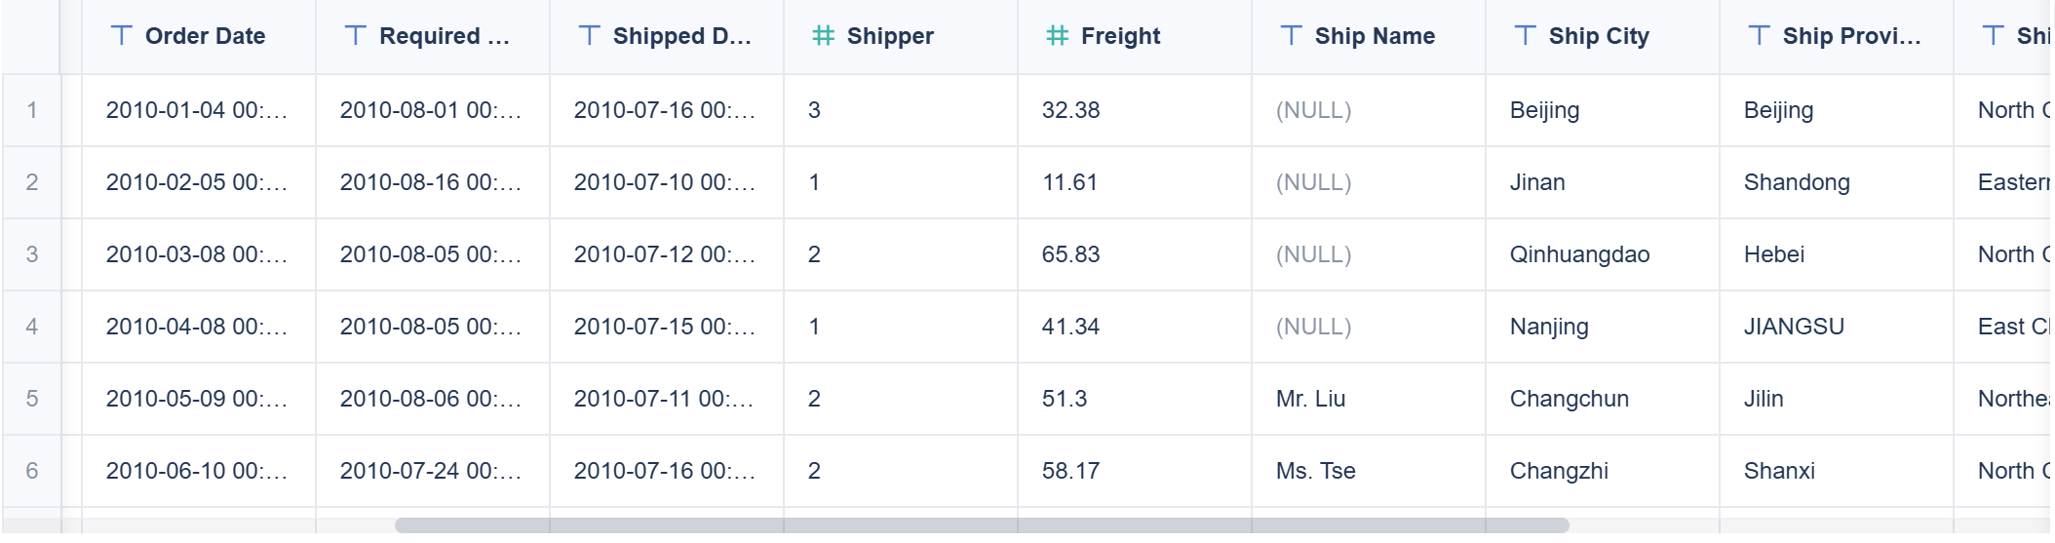The height and width of the screenshot is (543, 2055).
Task: Click the Order Date cell 2010-05-09
Action: coord(196,399)
